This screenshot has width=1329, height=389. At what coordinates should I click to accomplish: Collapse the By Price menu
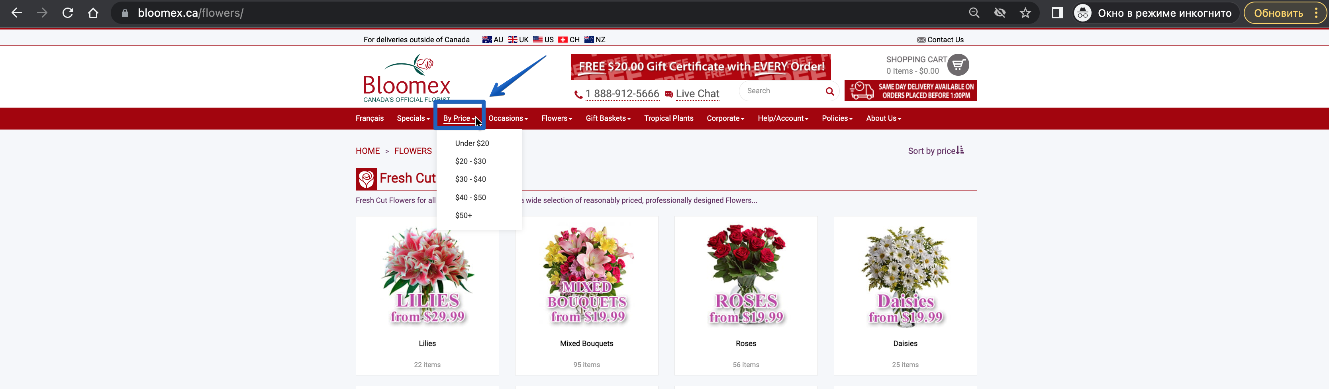coord(459,118)
